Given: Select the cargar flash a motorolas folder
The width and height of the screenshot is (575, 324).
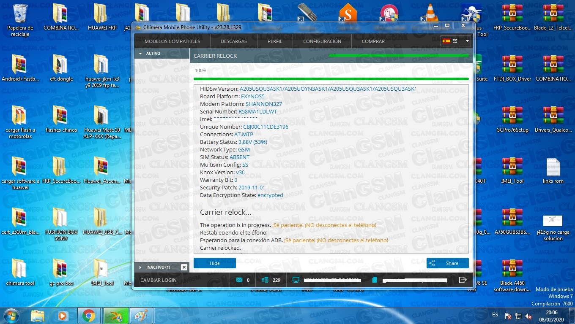Looking at the screenshot, I should click(20, 122).
